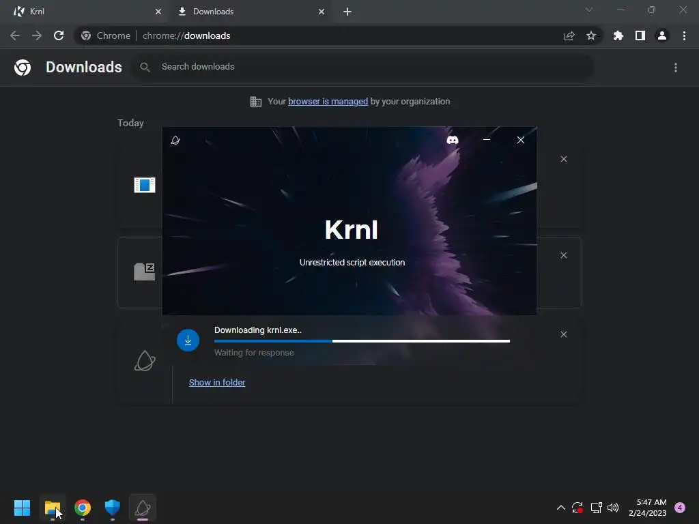Open the notification badge showing 4
Screen dimensions: 699x524
click(x=680, y=508)
